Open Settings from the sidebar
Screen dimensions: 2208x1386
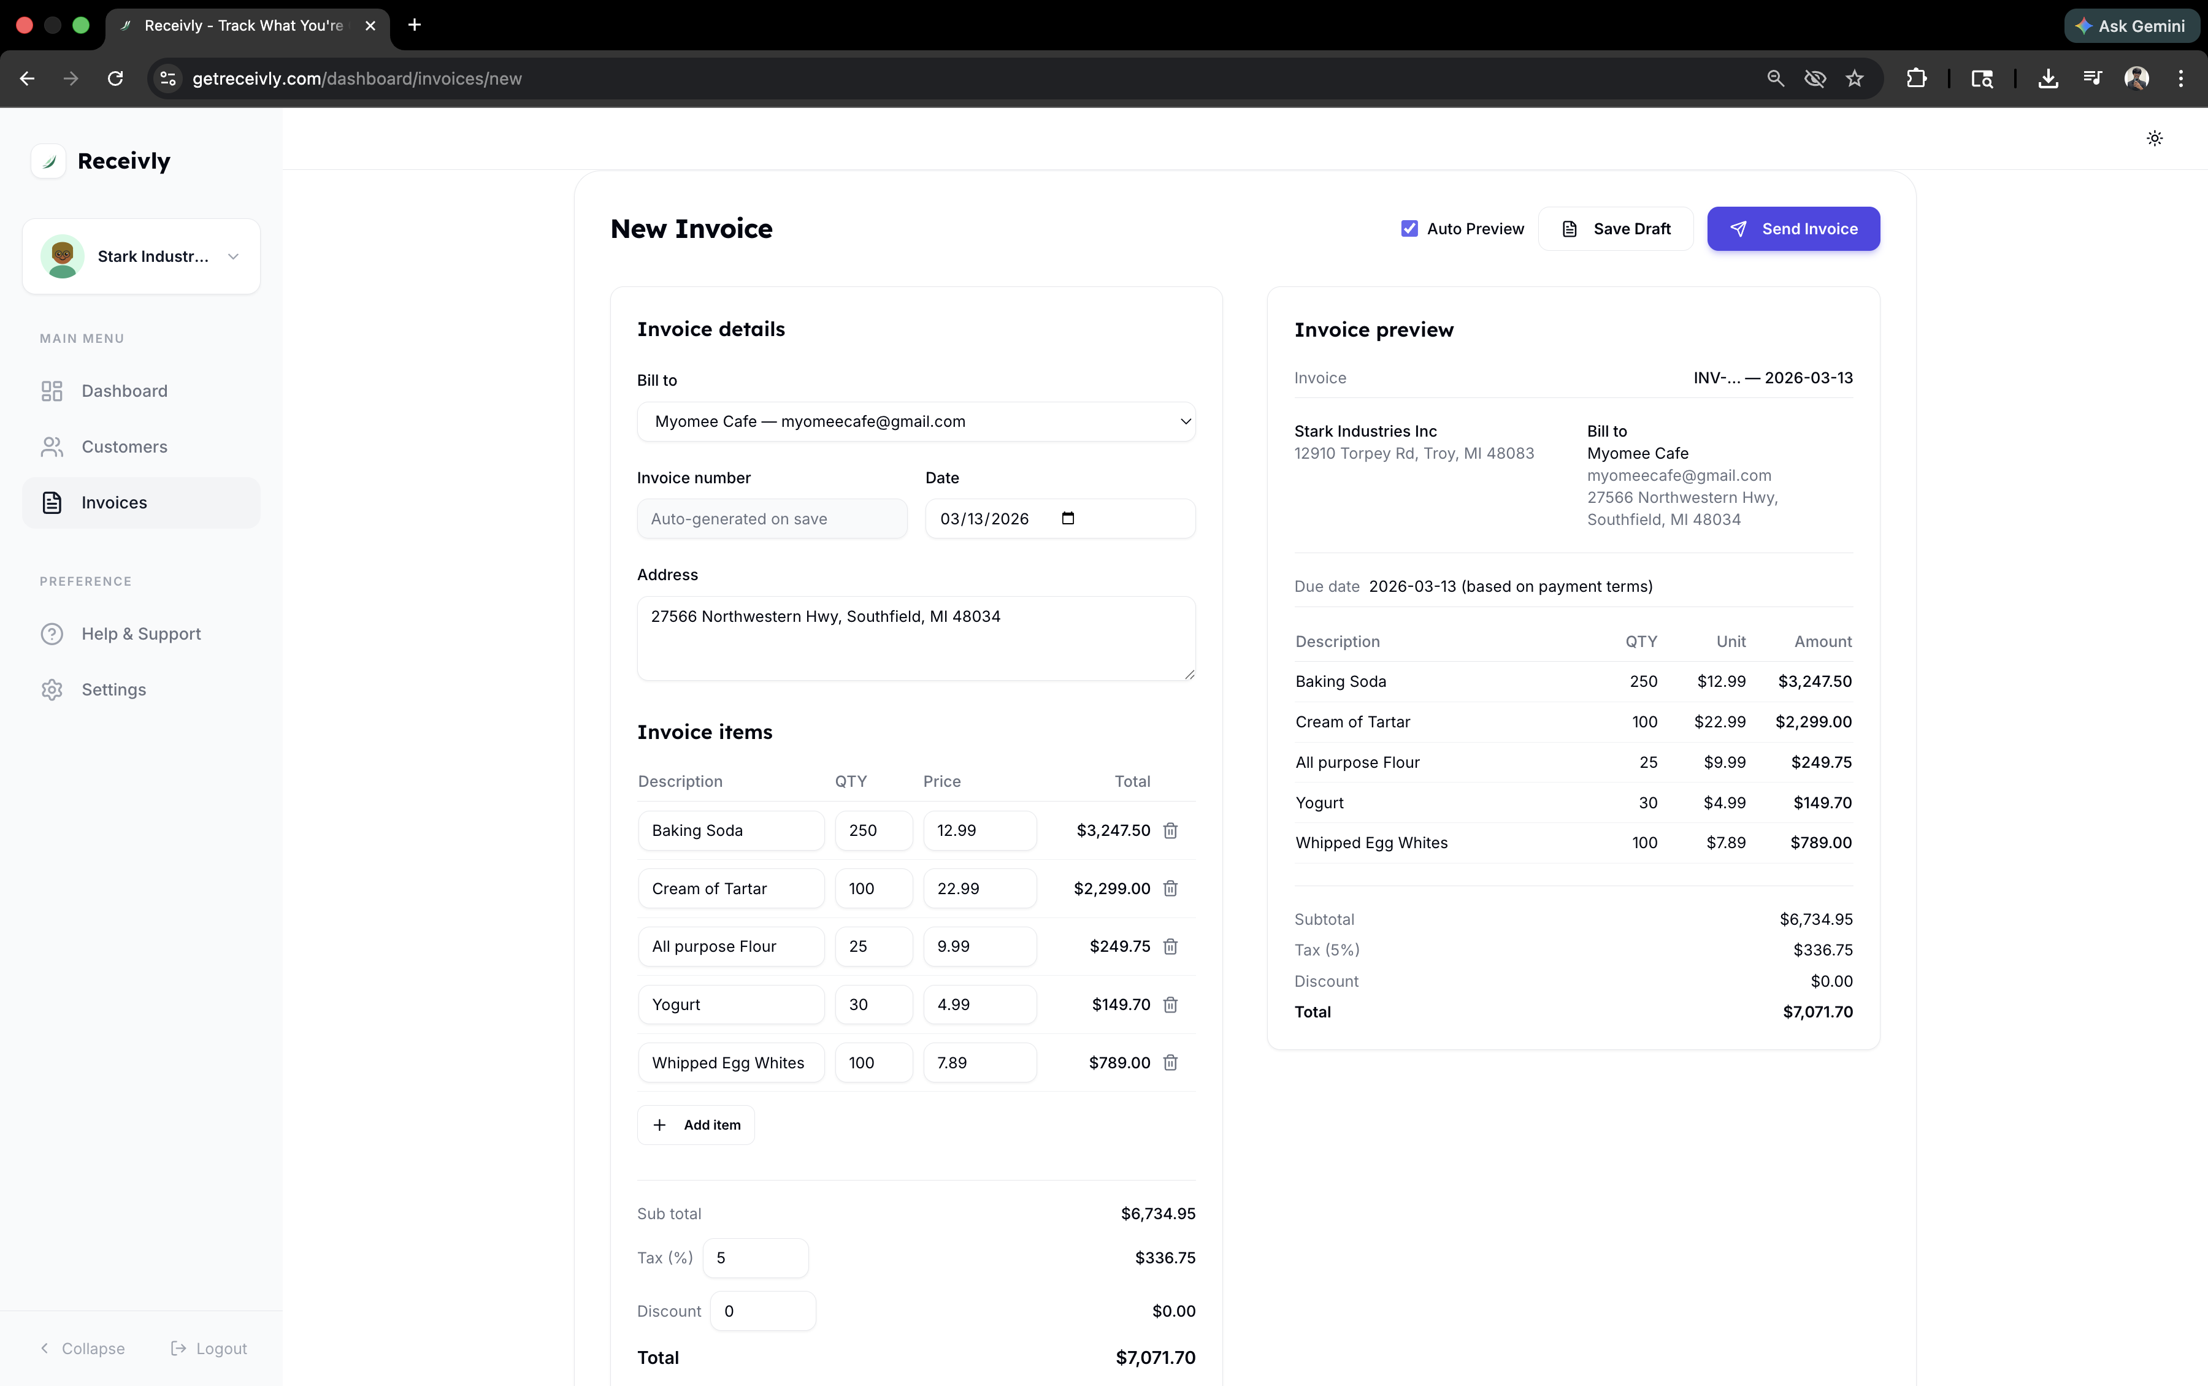click(113, 689)
